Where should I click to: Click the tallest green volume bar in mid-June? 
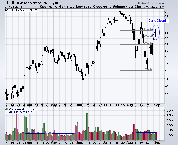87,127
